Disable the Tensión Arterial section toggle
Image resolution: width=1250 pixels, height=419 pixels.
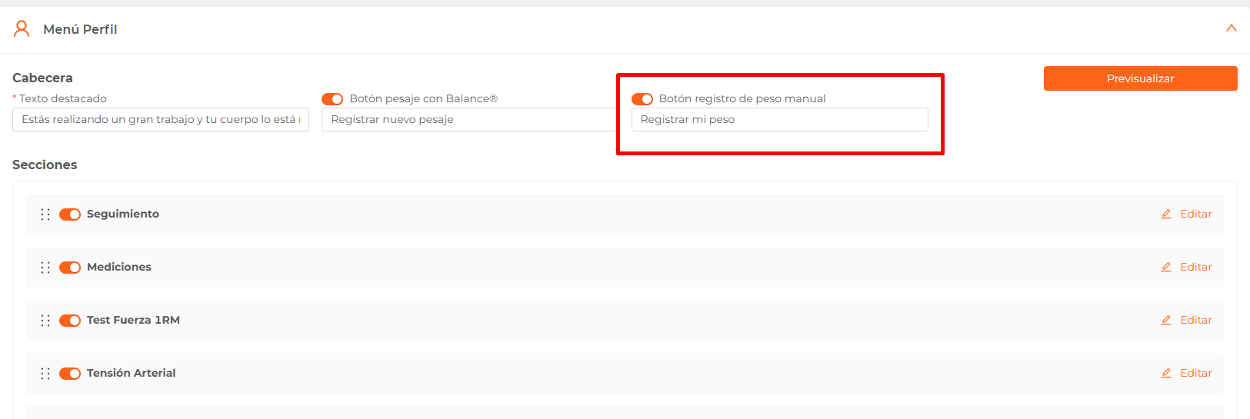point(70,374)
